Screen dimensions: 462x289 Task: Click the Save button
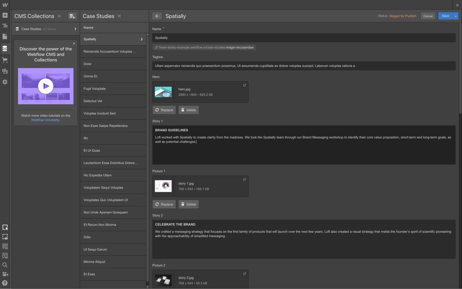445,16
